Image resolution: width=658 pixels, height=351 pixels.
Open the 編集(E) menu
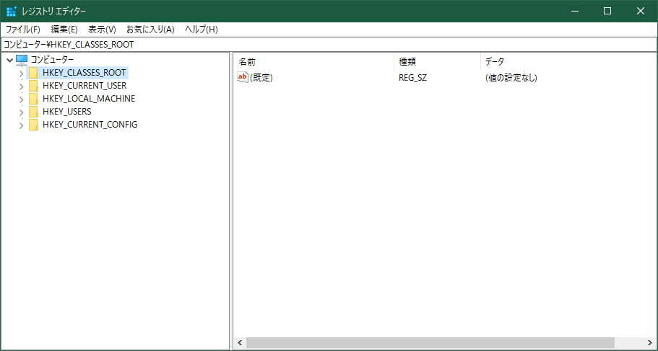point(64,30)
